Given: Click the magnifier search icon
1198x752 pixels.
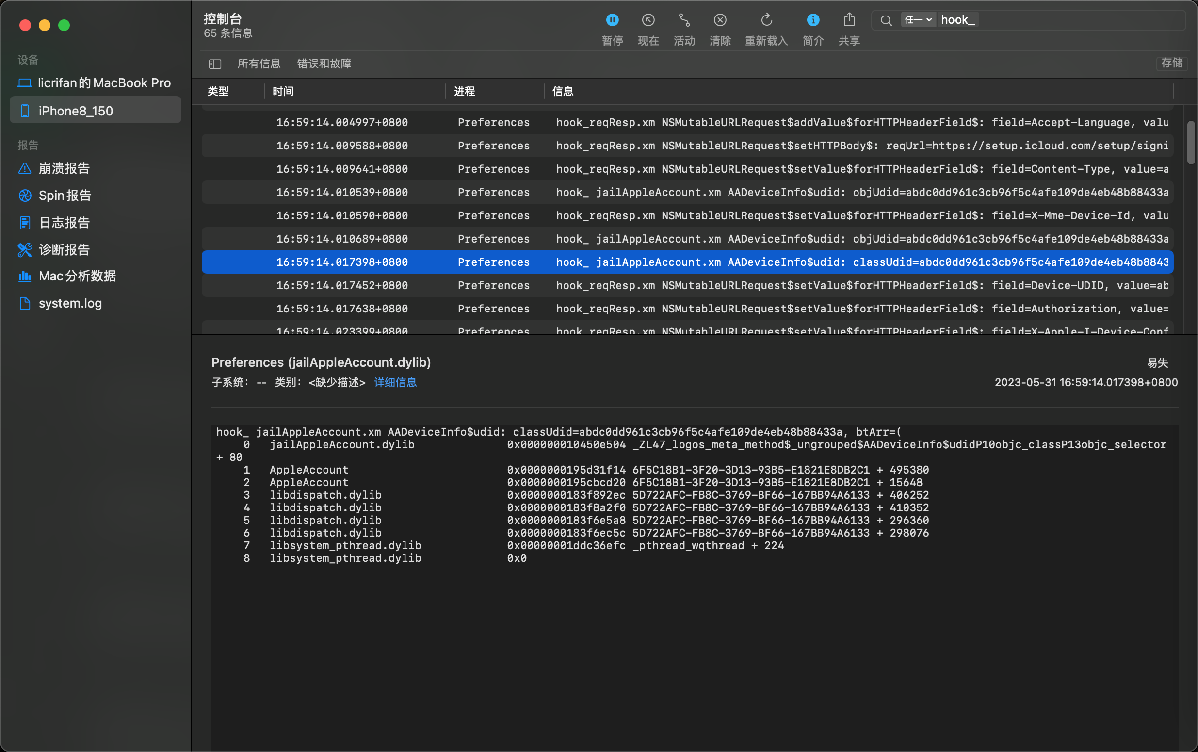Looking at the screenshot, I should coord(886,20).
